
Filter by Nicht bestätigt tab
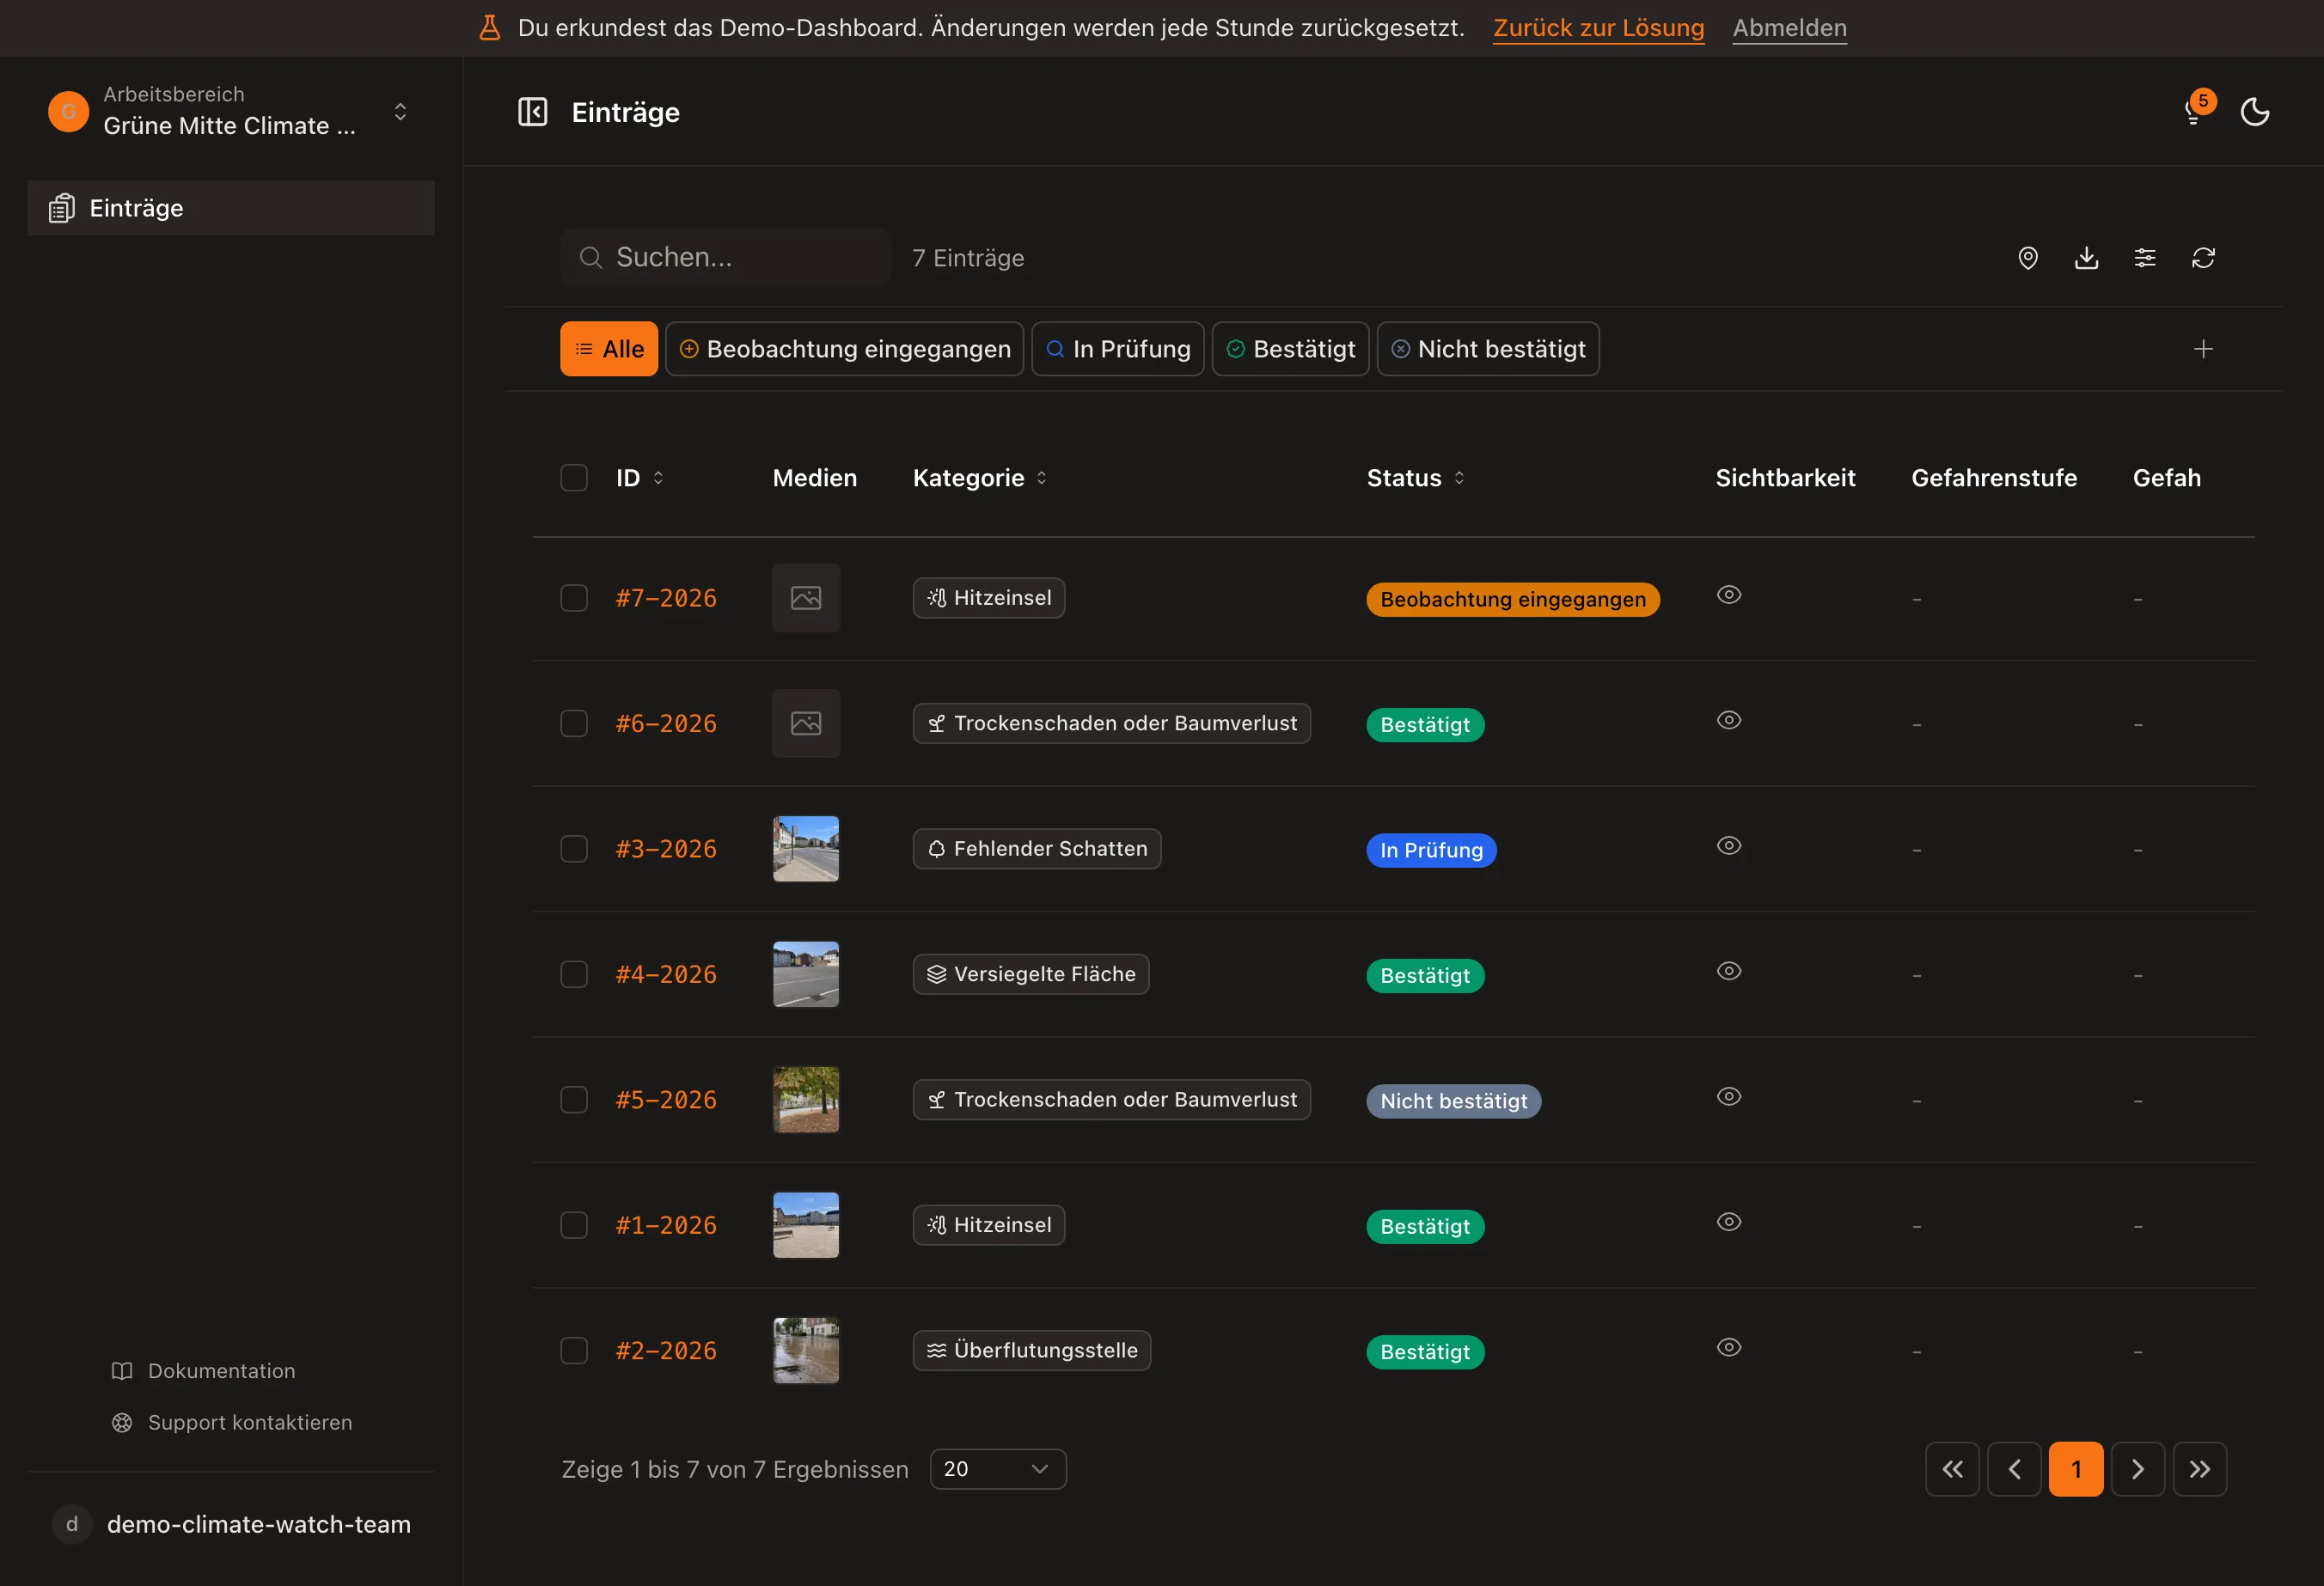(x=1488, y=349)
